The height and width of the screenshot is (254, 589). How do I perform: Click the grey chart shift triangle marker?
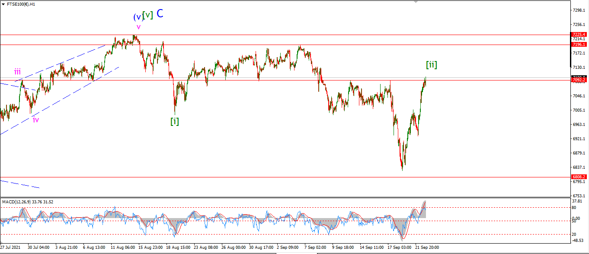(416, 2)
